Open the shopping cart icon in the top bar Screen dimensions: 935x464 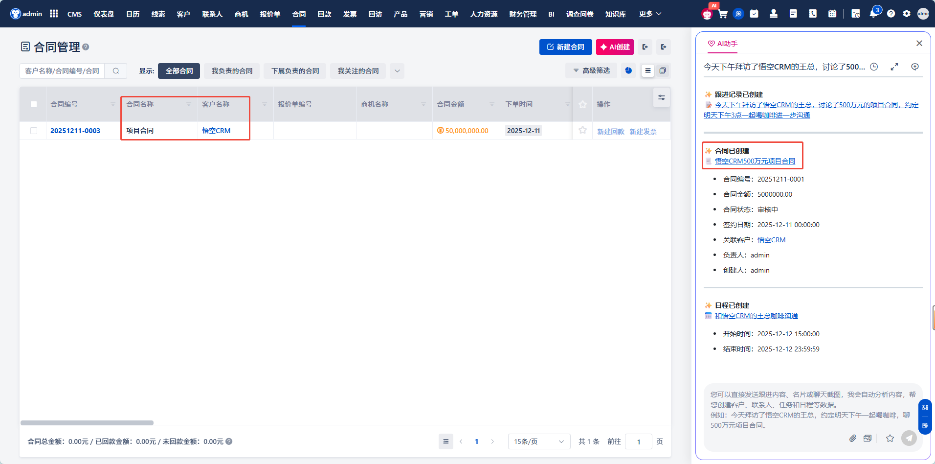coord(723,14)
